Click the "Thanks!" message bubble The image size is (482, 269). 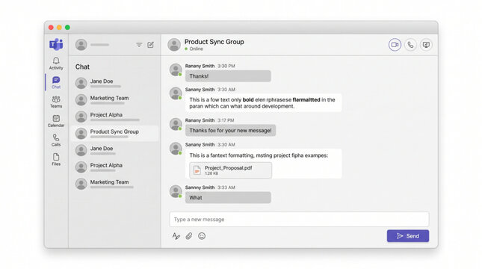tap(228, 76)
